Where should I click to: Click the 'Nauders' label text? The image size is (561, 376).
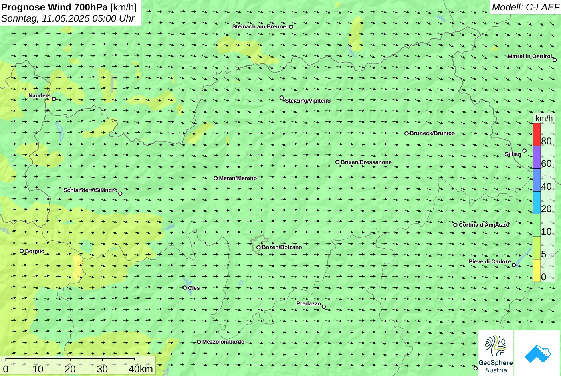pyautogui.click(x=40, y=96)
